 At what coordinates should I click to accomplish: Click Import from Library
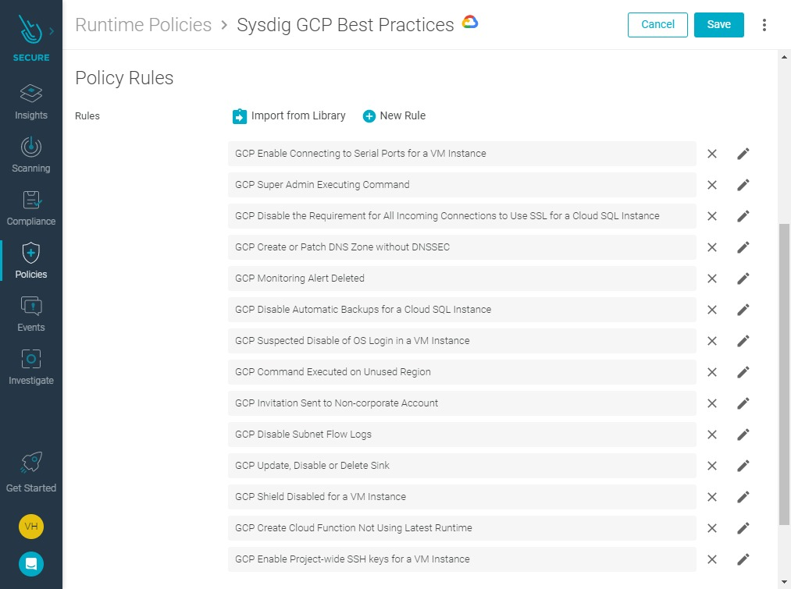(x=289, y=116)
